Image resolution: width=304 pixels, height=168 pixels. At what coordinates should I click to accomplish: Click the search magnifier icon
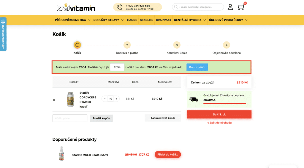[x=176, y=7]
